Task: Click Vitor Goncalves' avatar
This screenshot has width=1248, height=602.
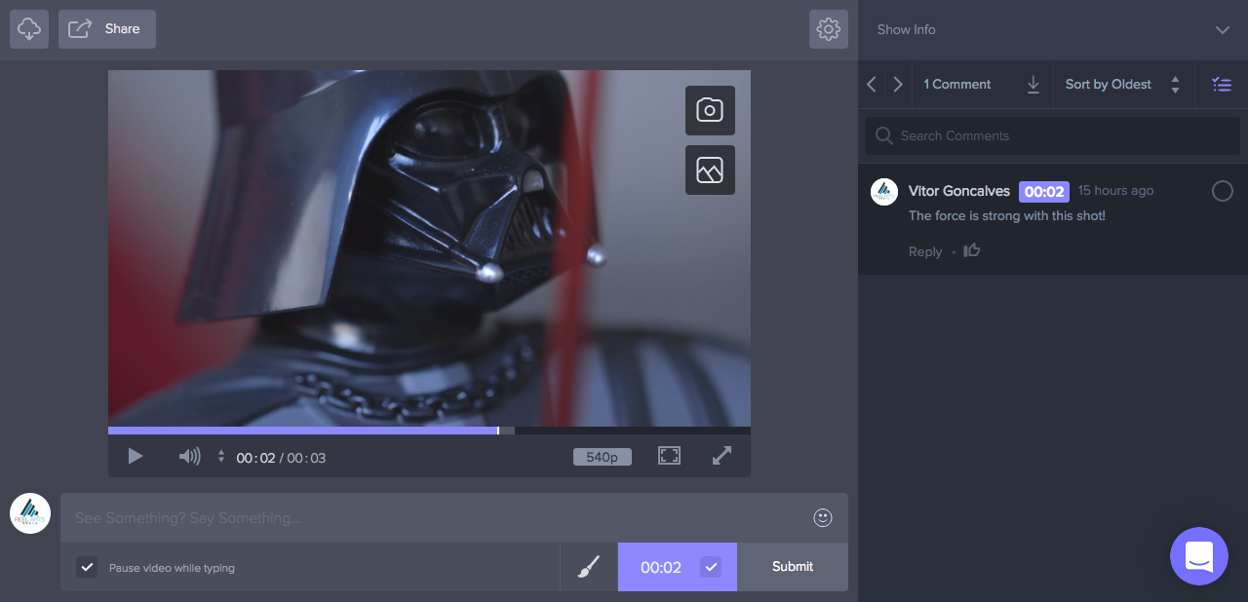Action: [884, 192]
